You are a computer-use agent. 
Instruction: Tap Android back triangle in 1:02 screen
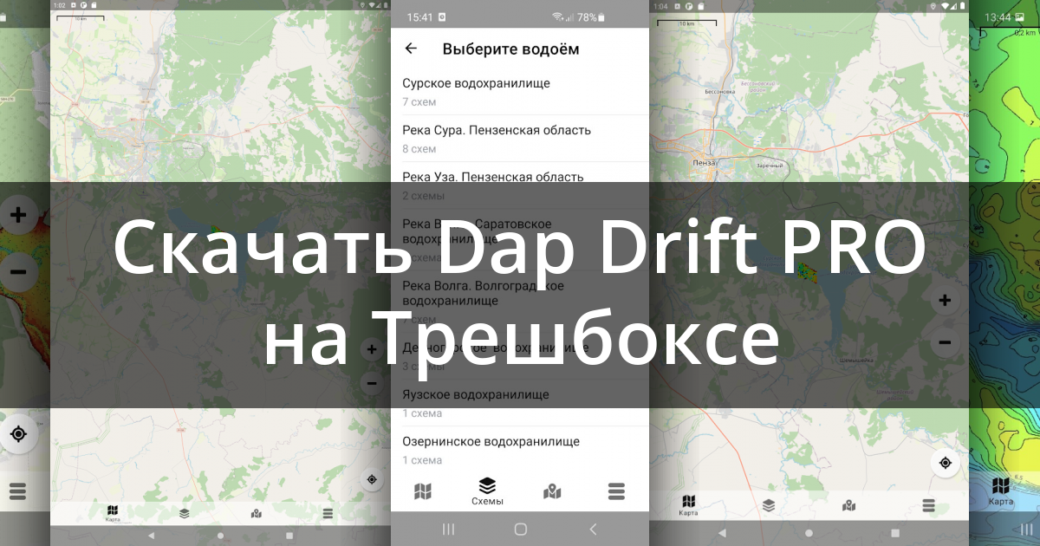coord(152,535)
